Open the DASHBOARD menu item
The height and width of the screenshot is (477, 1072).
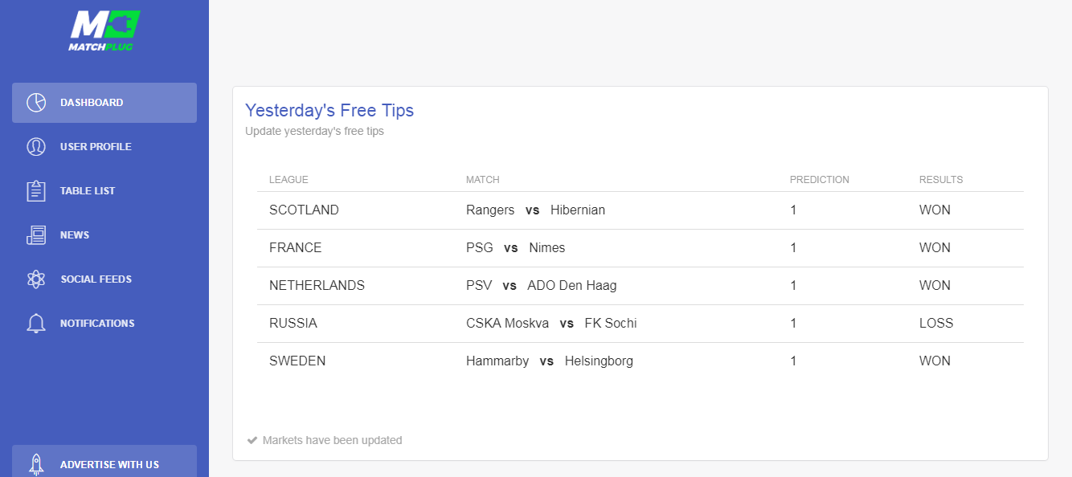(x=104, y=103)
